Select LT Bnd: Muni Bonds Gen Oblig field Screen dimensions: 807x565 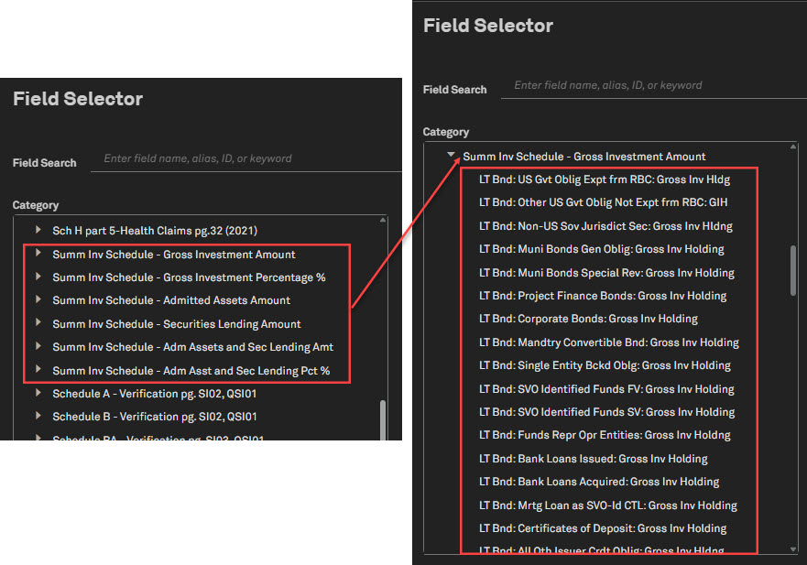(601, 249)
